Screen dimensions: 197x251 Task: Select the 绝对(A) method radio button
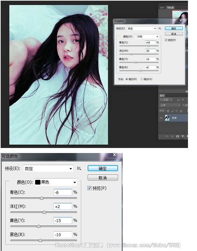(x=142, y=79)
